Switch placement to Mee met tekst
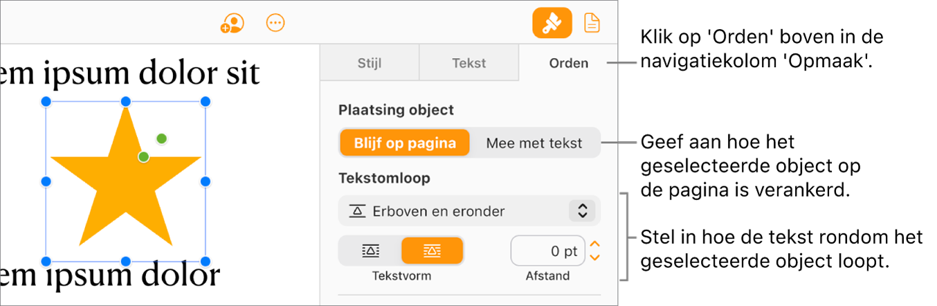The height and width of the screenshot is (306, 937). (534, 143)
